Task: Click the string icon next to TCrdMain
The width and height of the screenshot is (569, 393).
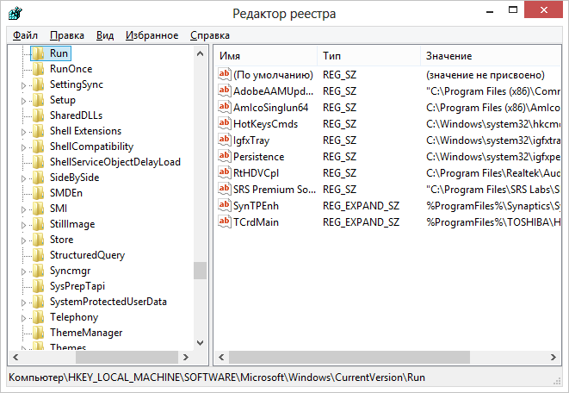Action: (x=225, y=221)
